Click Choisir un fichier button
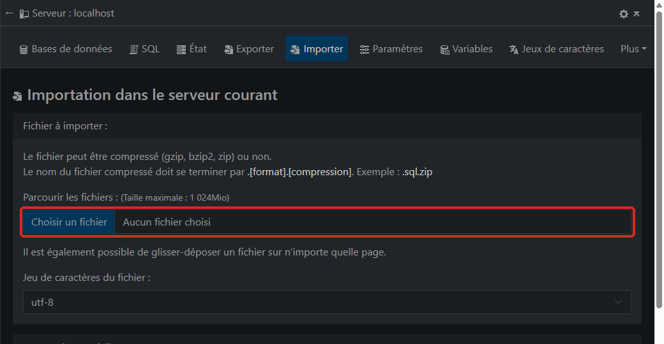 pos(69,222)
